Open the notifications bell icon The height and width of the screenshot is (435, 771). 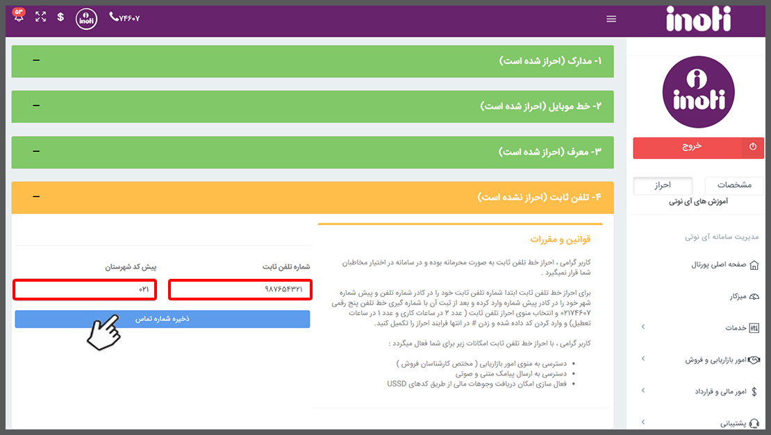point(19,17)
